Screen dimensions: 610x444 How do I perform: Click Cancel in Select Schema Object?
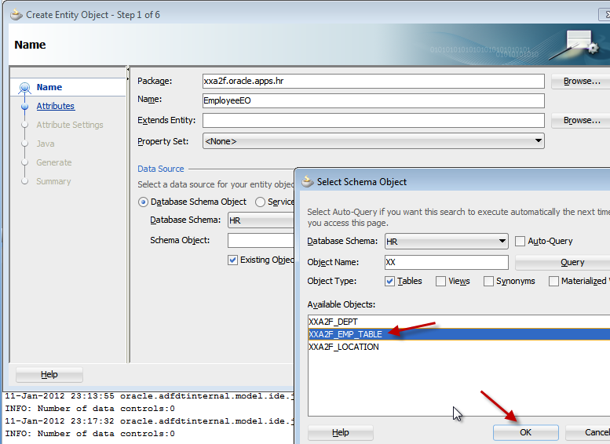pyautogui.click(x=588, y=432)
